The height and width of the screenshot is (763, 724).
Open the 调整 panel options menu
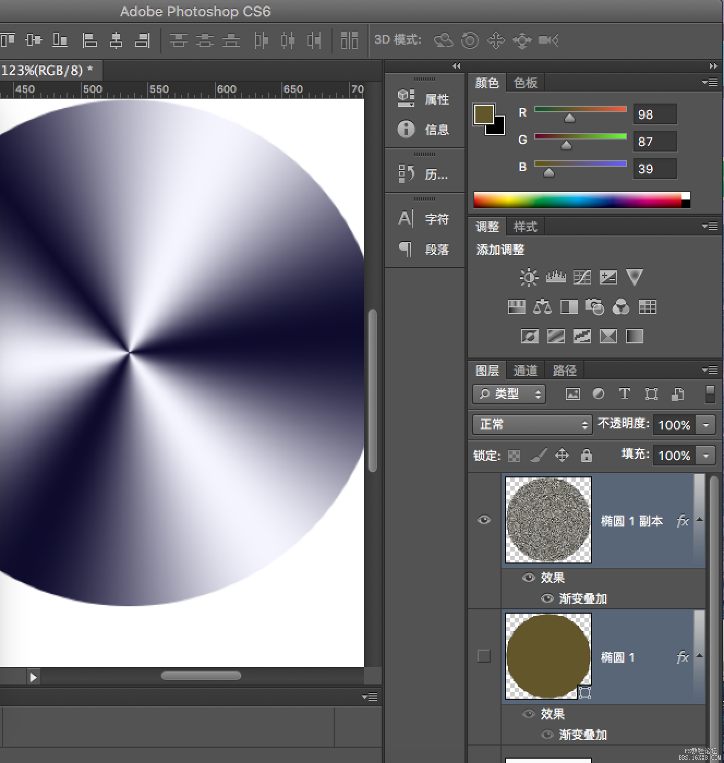click(x=710, y=226)
